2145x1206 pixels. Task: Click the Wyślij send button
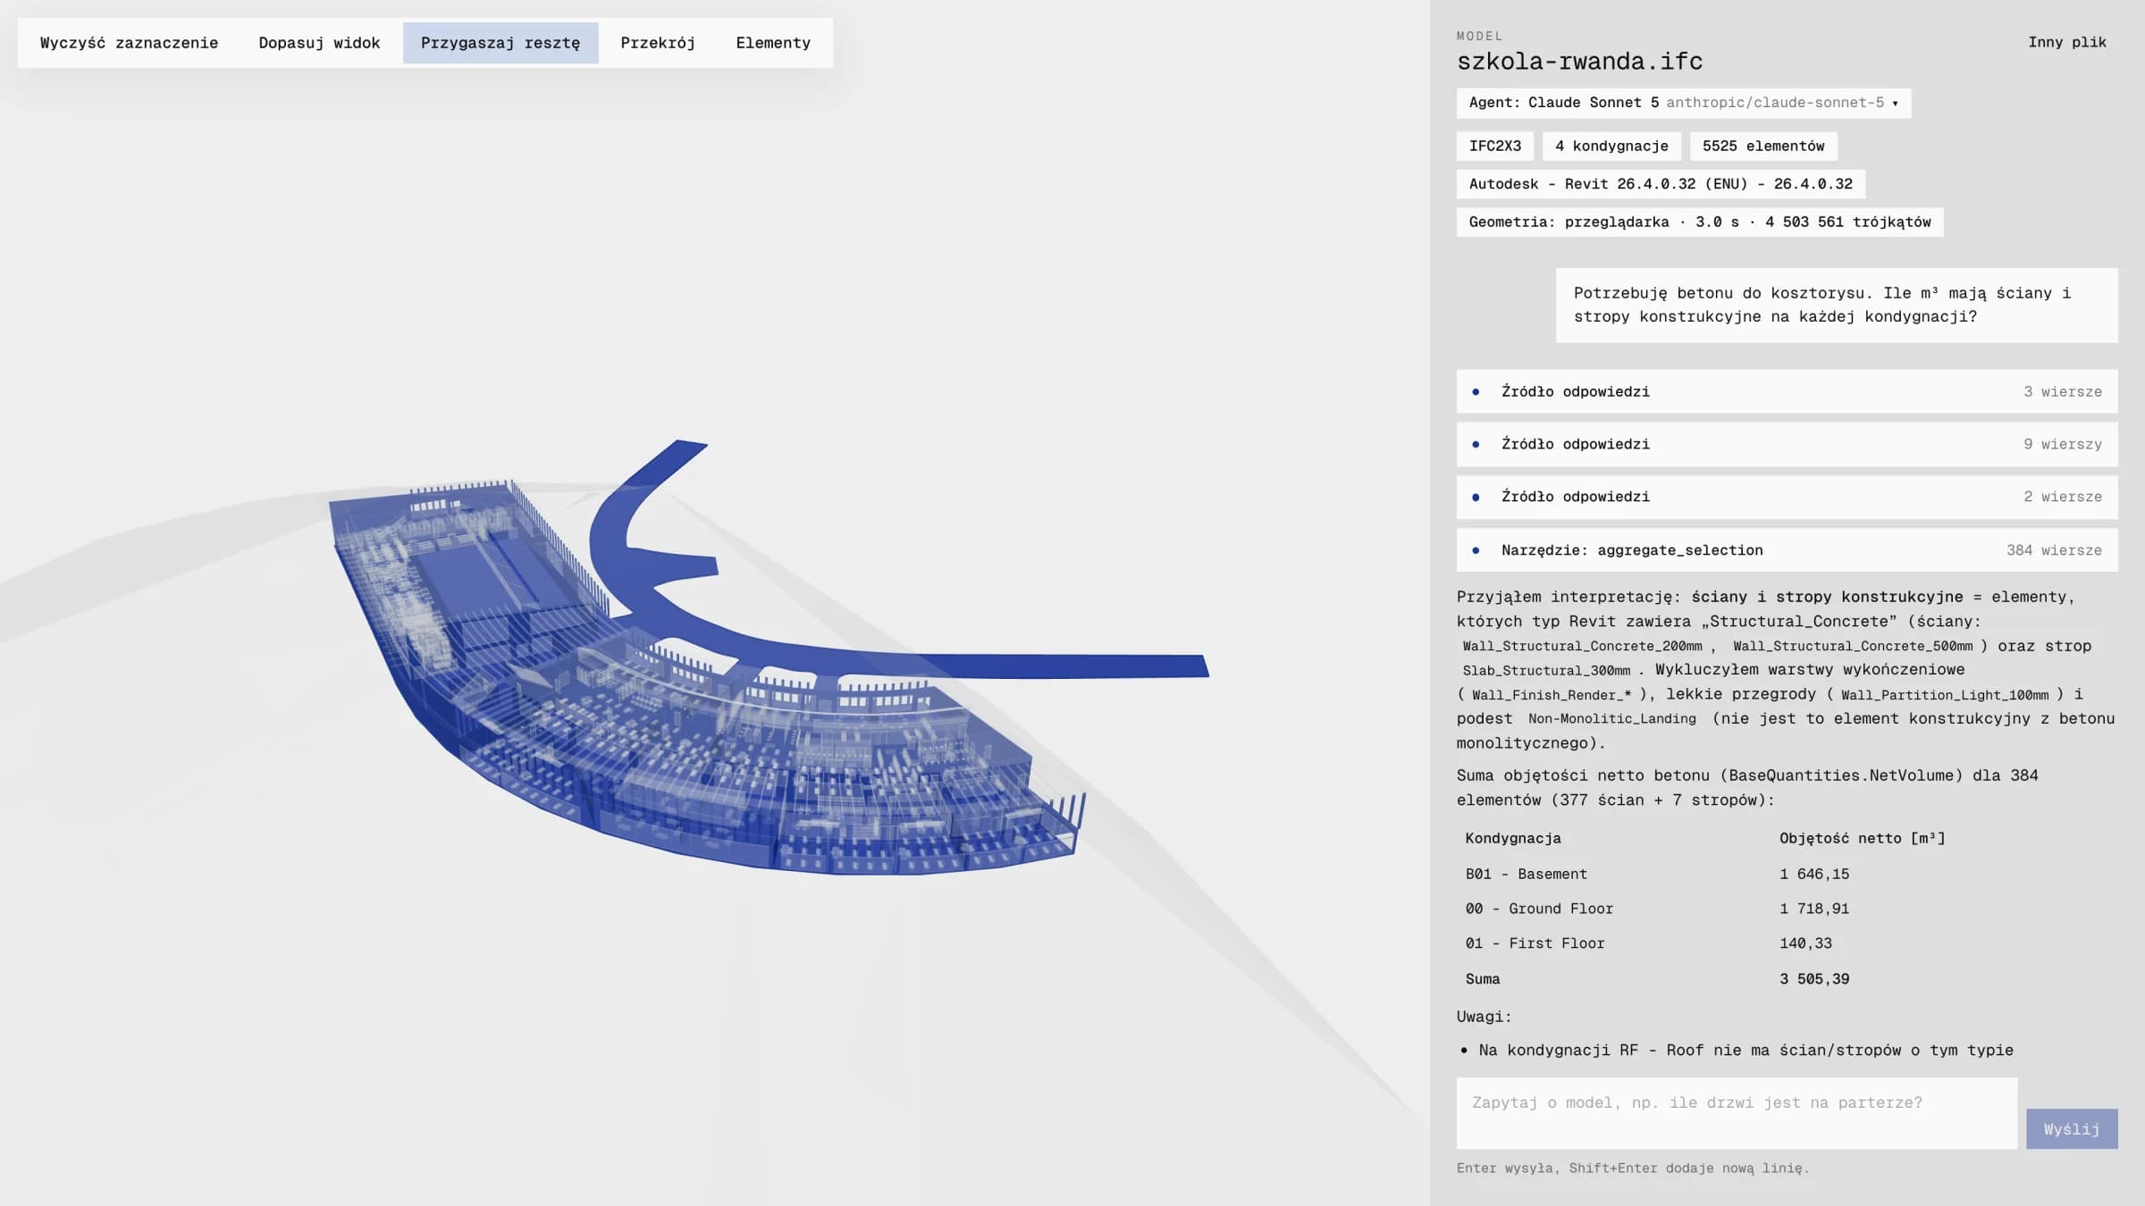coord(2072,1129)
